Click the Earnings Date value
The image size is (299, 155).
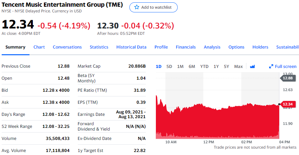[x=131, y=114]
